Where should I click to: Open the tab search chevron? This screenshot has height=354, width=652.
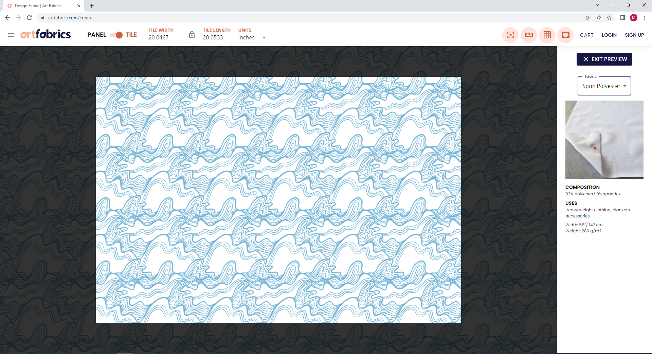coord(597,5)
